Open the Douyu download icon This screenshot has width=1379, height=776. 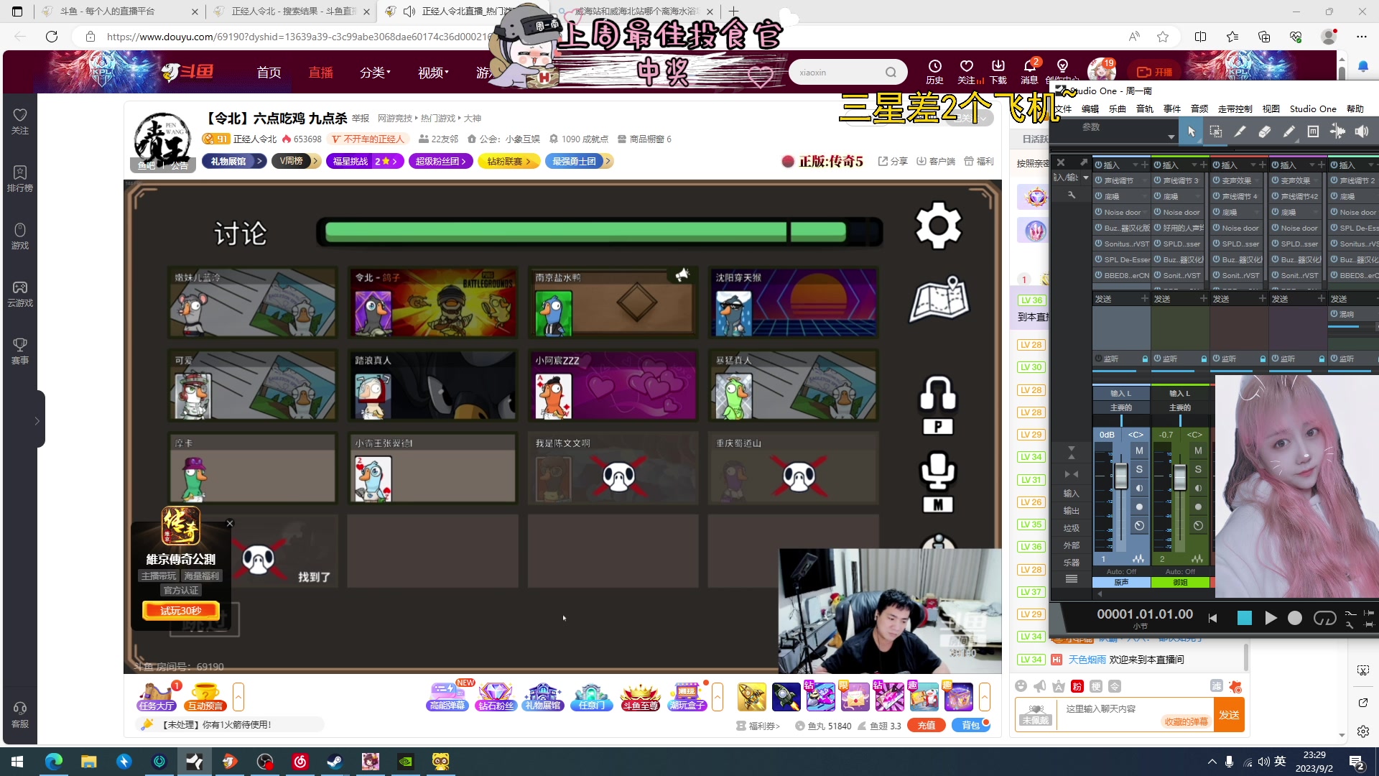point(998,72)
